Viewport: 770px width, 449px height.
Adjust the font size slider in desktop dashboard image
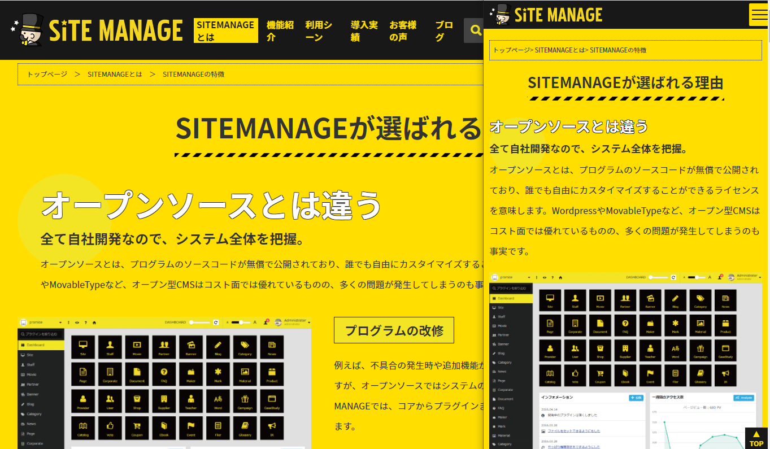(241, 322)
